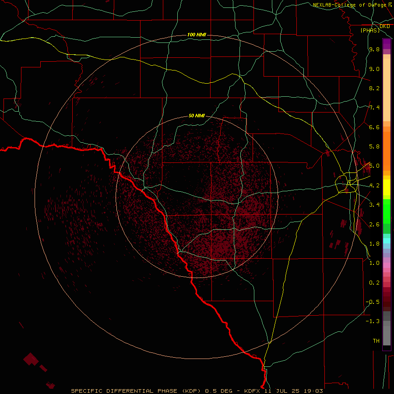Pick the cyan color band in scale
The height and width of the screenshot is (394, 394).
(387, 241)
